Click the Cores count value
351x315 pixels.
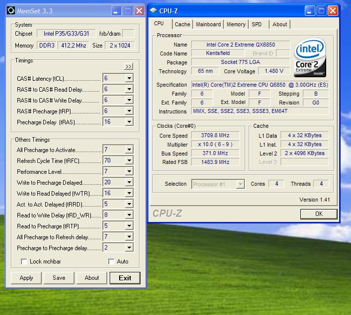coord(277,184)
